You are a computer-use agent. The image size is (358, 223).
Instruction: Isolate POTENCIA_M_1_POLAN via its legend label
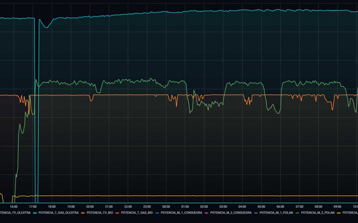(276, 213)
